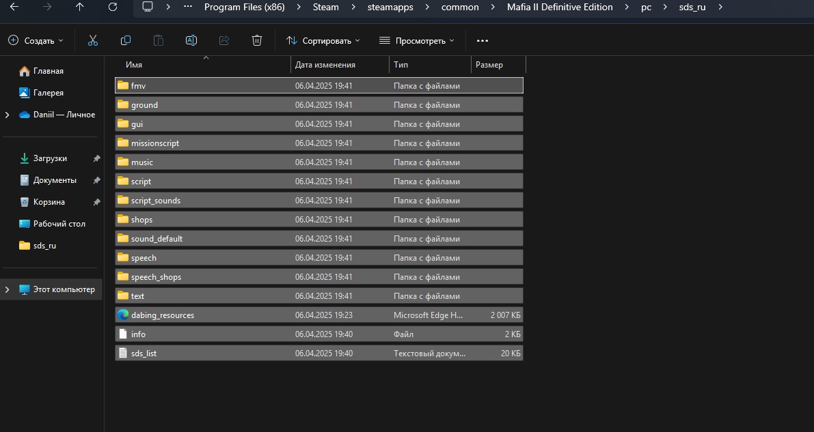
Task: Select the shops folder
Action: click(318, 220)
